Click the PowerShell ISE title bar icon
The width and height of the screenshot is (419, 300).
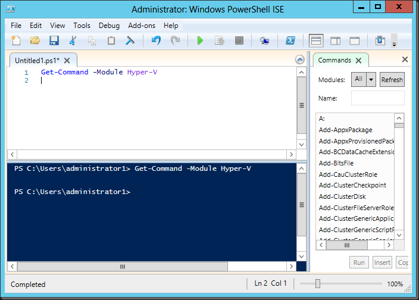coord(11,9)
